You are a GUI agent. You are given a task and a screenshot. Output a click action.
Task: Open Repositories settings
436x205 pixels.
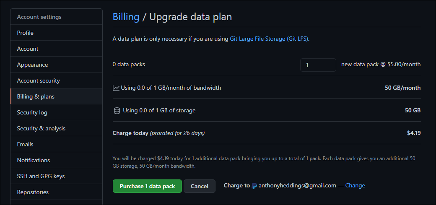pyautogui.click(x=33, y=192)
